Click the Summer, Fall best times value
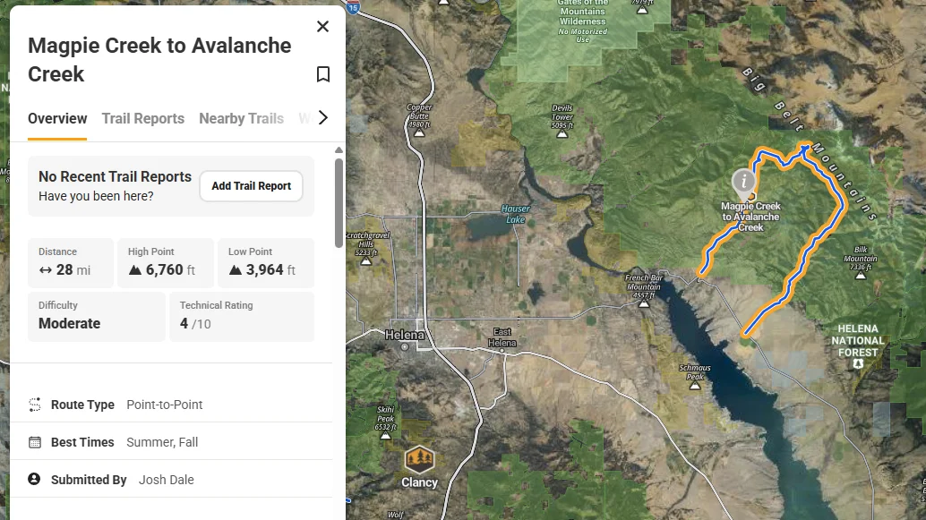Image resolution: width=926 pixels, height=520 pixels. [x=162, y=442]
